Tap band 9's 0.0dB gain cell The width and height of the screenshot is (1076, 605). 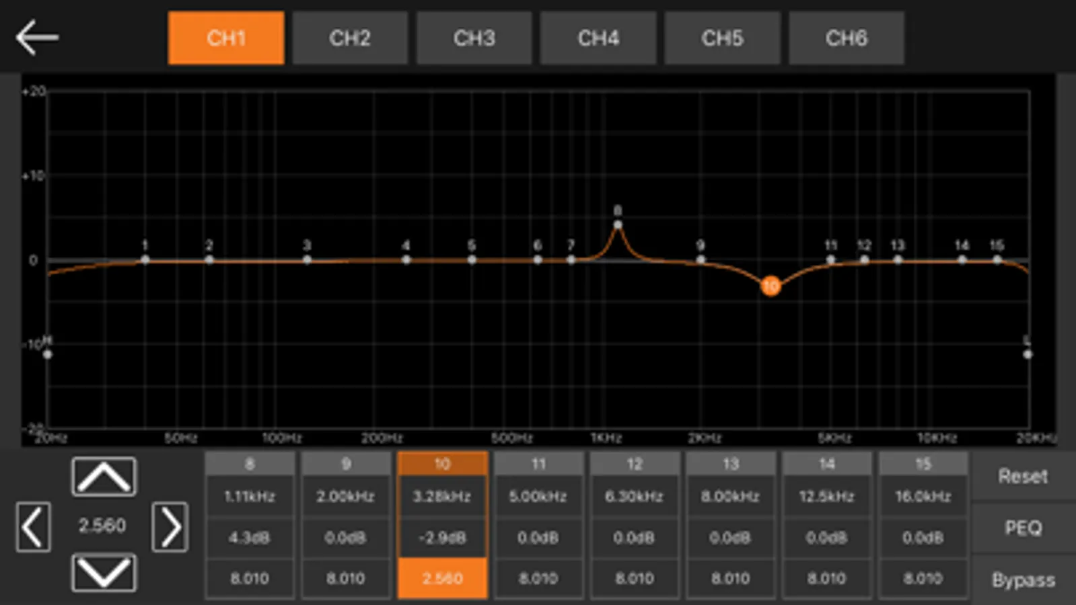pos(346,538)
